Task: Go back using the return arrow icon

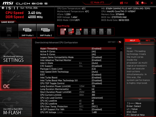Action: pos(120,42)
